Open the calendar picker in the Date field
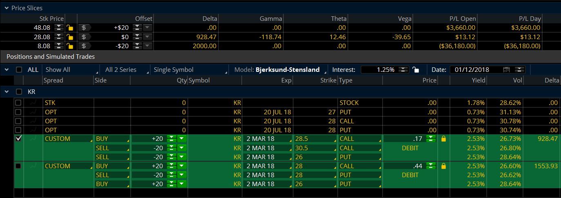This screenshot has height=198, width=561. [x=507, y=70]
